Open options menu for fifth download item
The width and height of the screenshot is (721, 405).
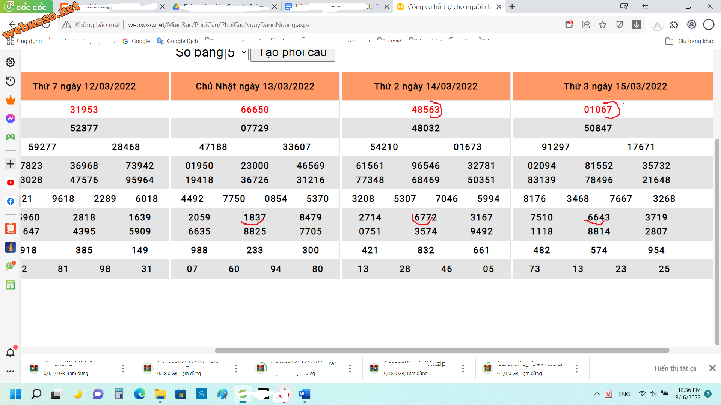point(576,369)
